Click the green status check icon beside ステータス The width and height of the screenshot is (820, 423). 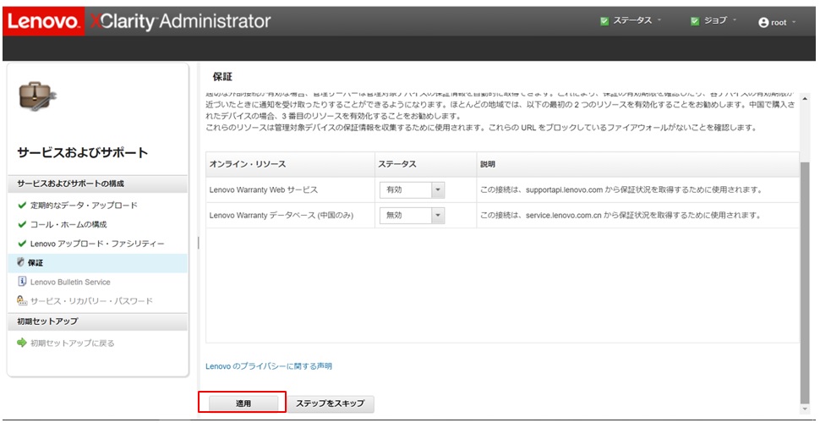[x=604, y=21]
